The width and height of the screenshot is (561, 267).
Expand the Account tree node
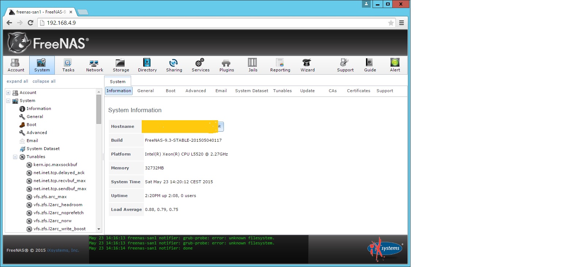tap(8, 93)
